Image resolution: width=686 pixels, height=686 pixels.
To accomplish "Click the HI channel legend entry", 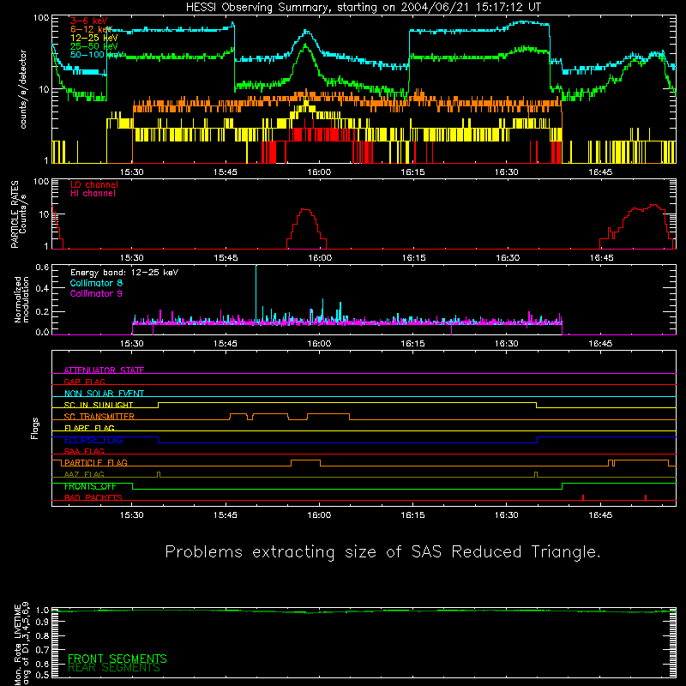I will click(x=93, y=194).
